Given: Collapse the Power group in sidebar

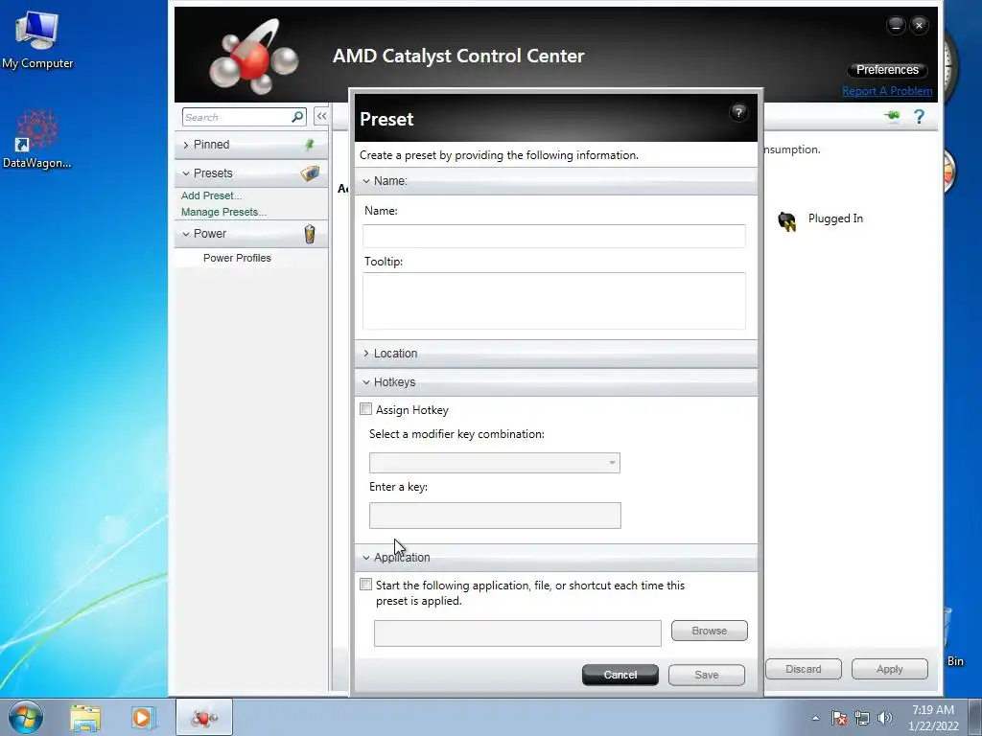Looking at the screenshot, I should [186, 234].
